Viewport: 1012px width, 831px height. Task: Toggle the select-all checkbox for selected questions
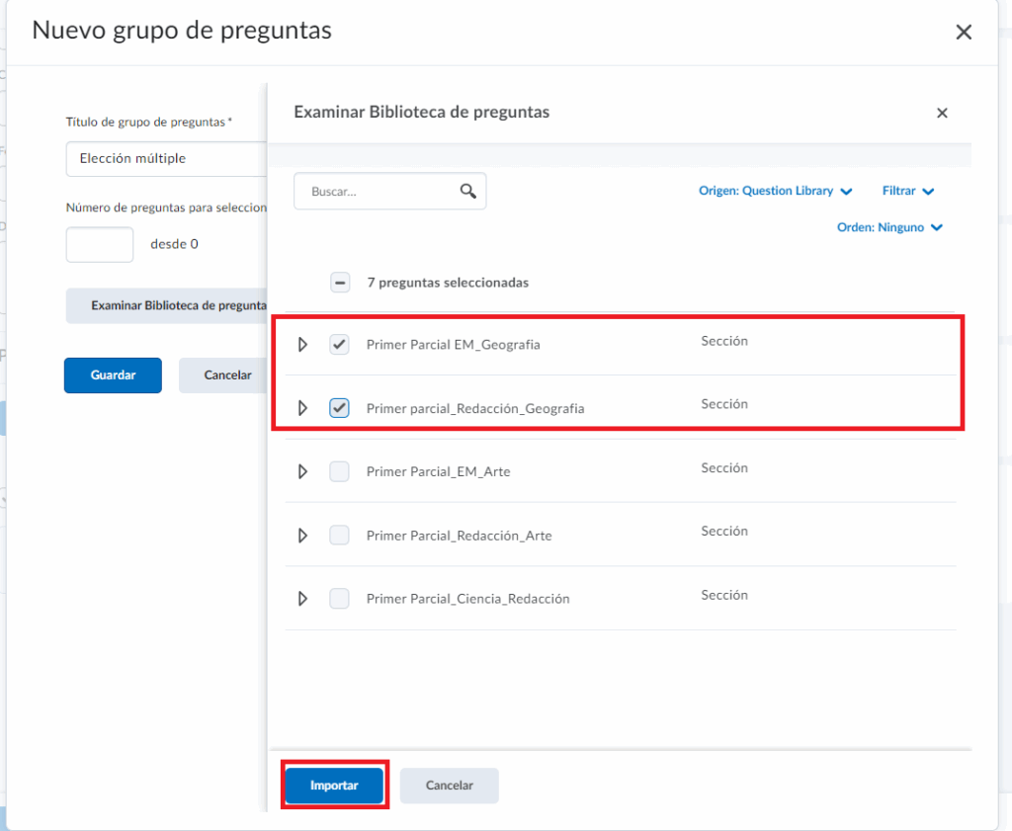(340, 283)
